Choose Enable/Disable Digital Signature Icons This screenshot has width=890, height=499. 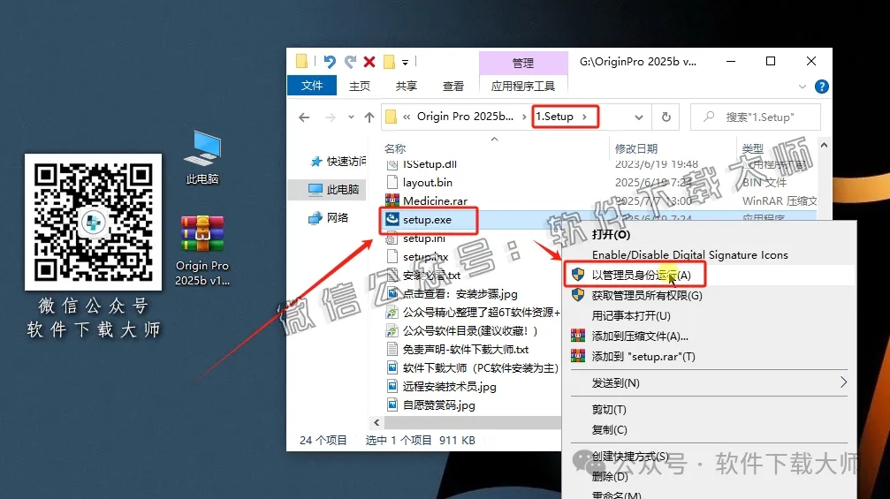point(689,254)
